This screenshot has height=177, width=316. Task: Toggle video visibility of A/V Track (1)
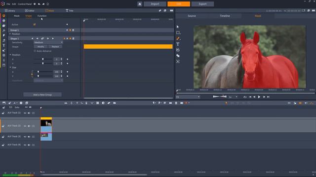click(x=25, y=113)
